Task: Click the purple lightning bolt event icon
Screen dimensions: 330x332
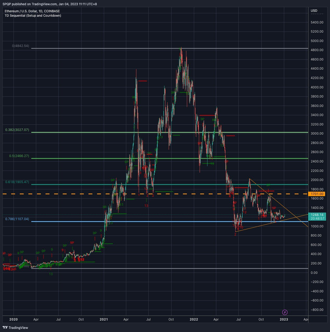Action: pos(285,312)
